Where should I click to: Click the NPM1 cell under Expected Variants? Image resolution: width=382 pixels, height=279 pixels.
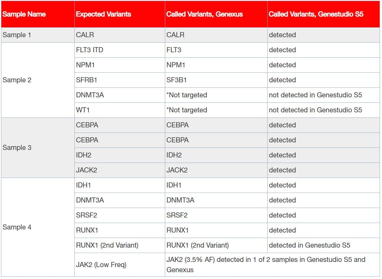(x=85, y=65)
